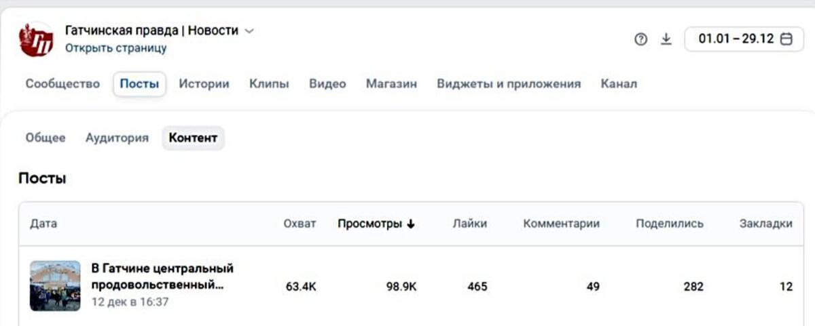Select the Канал tab
This screenshot has width=815, height=326.
coord(619,84)
